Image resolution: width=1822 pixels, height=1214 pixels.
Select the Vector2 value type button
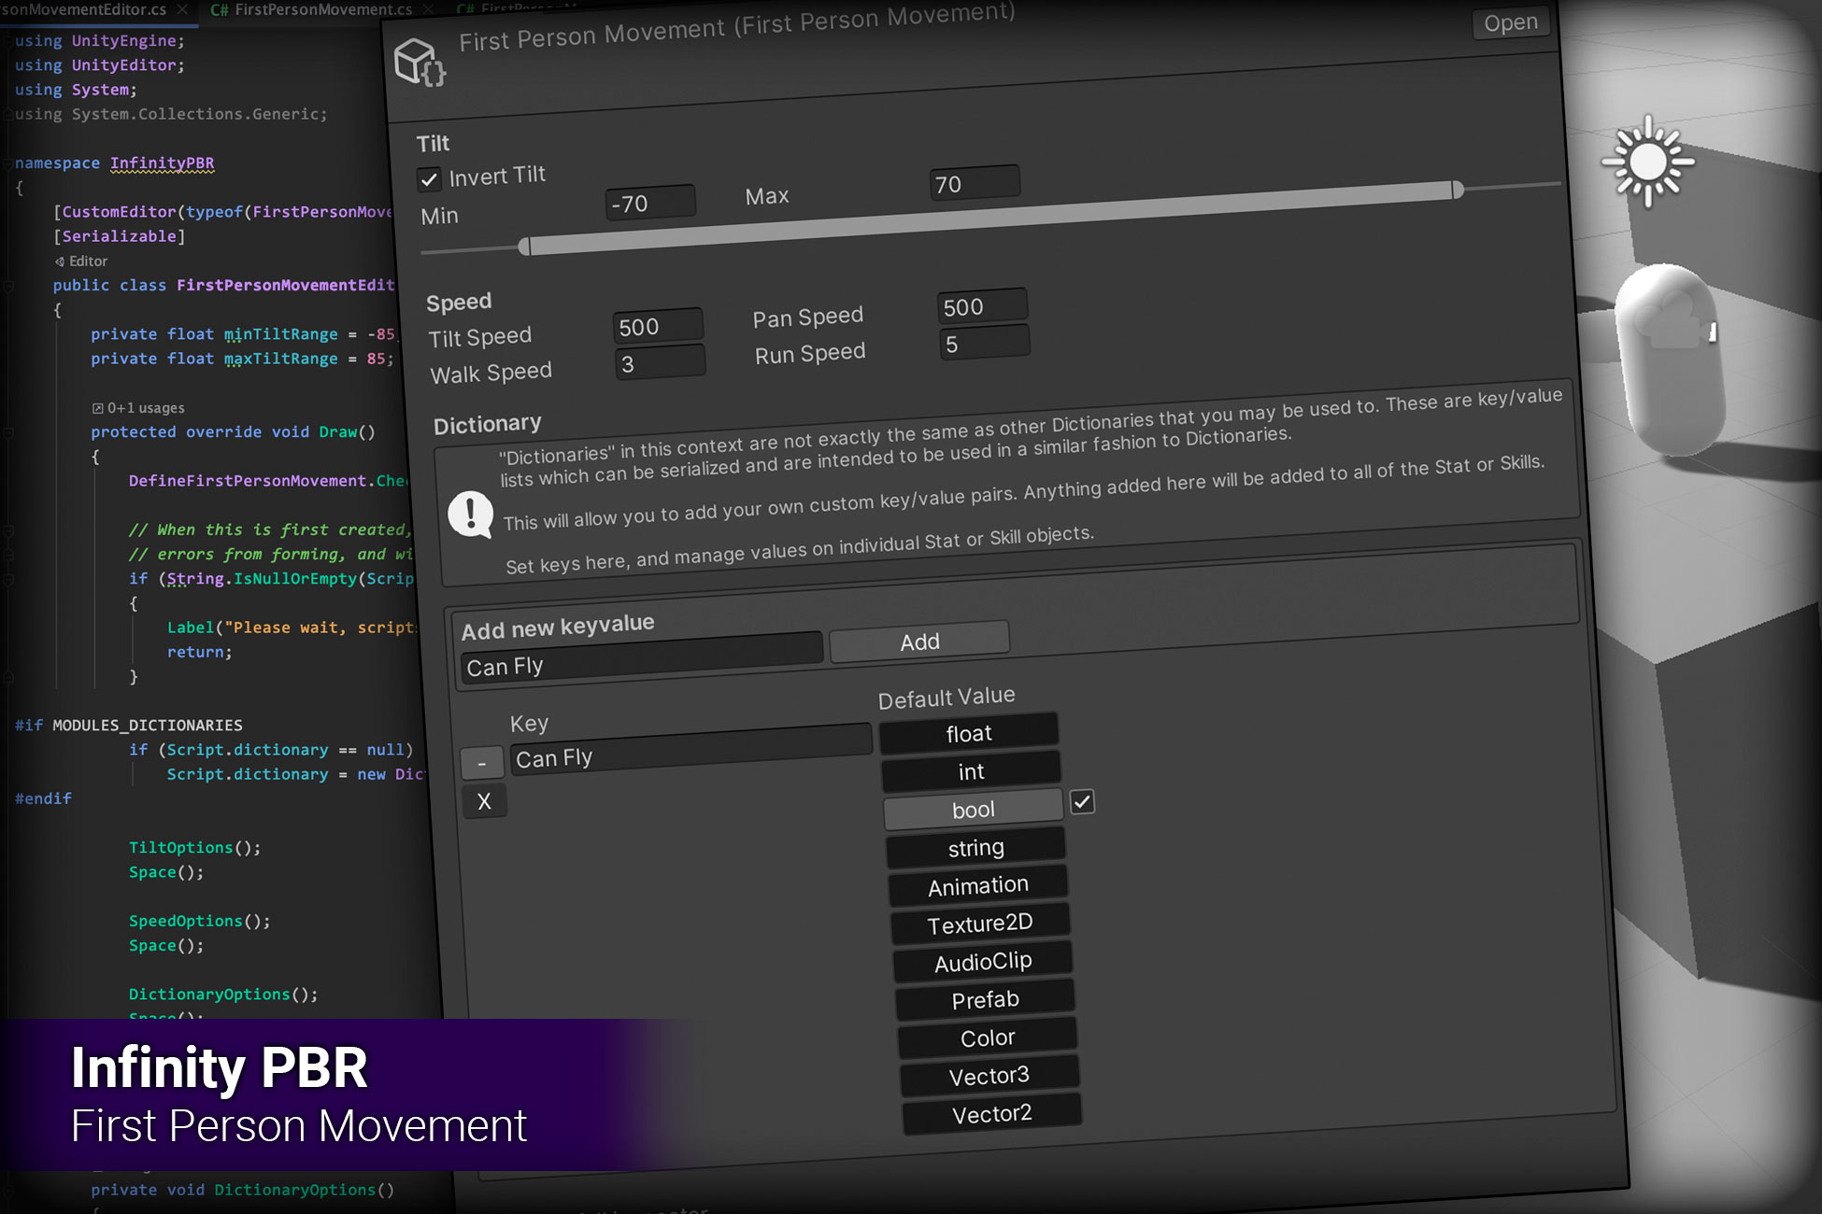click(x=992, y=1114)
